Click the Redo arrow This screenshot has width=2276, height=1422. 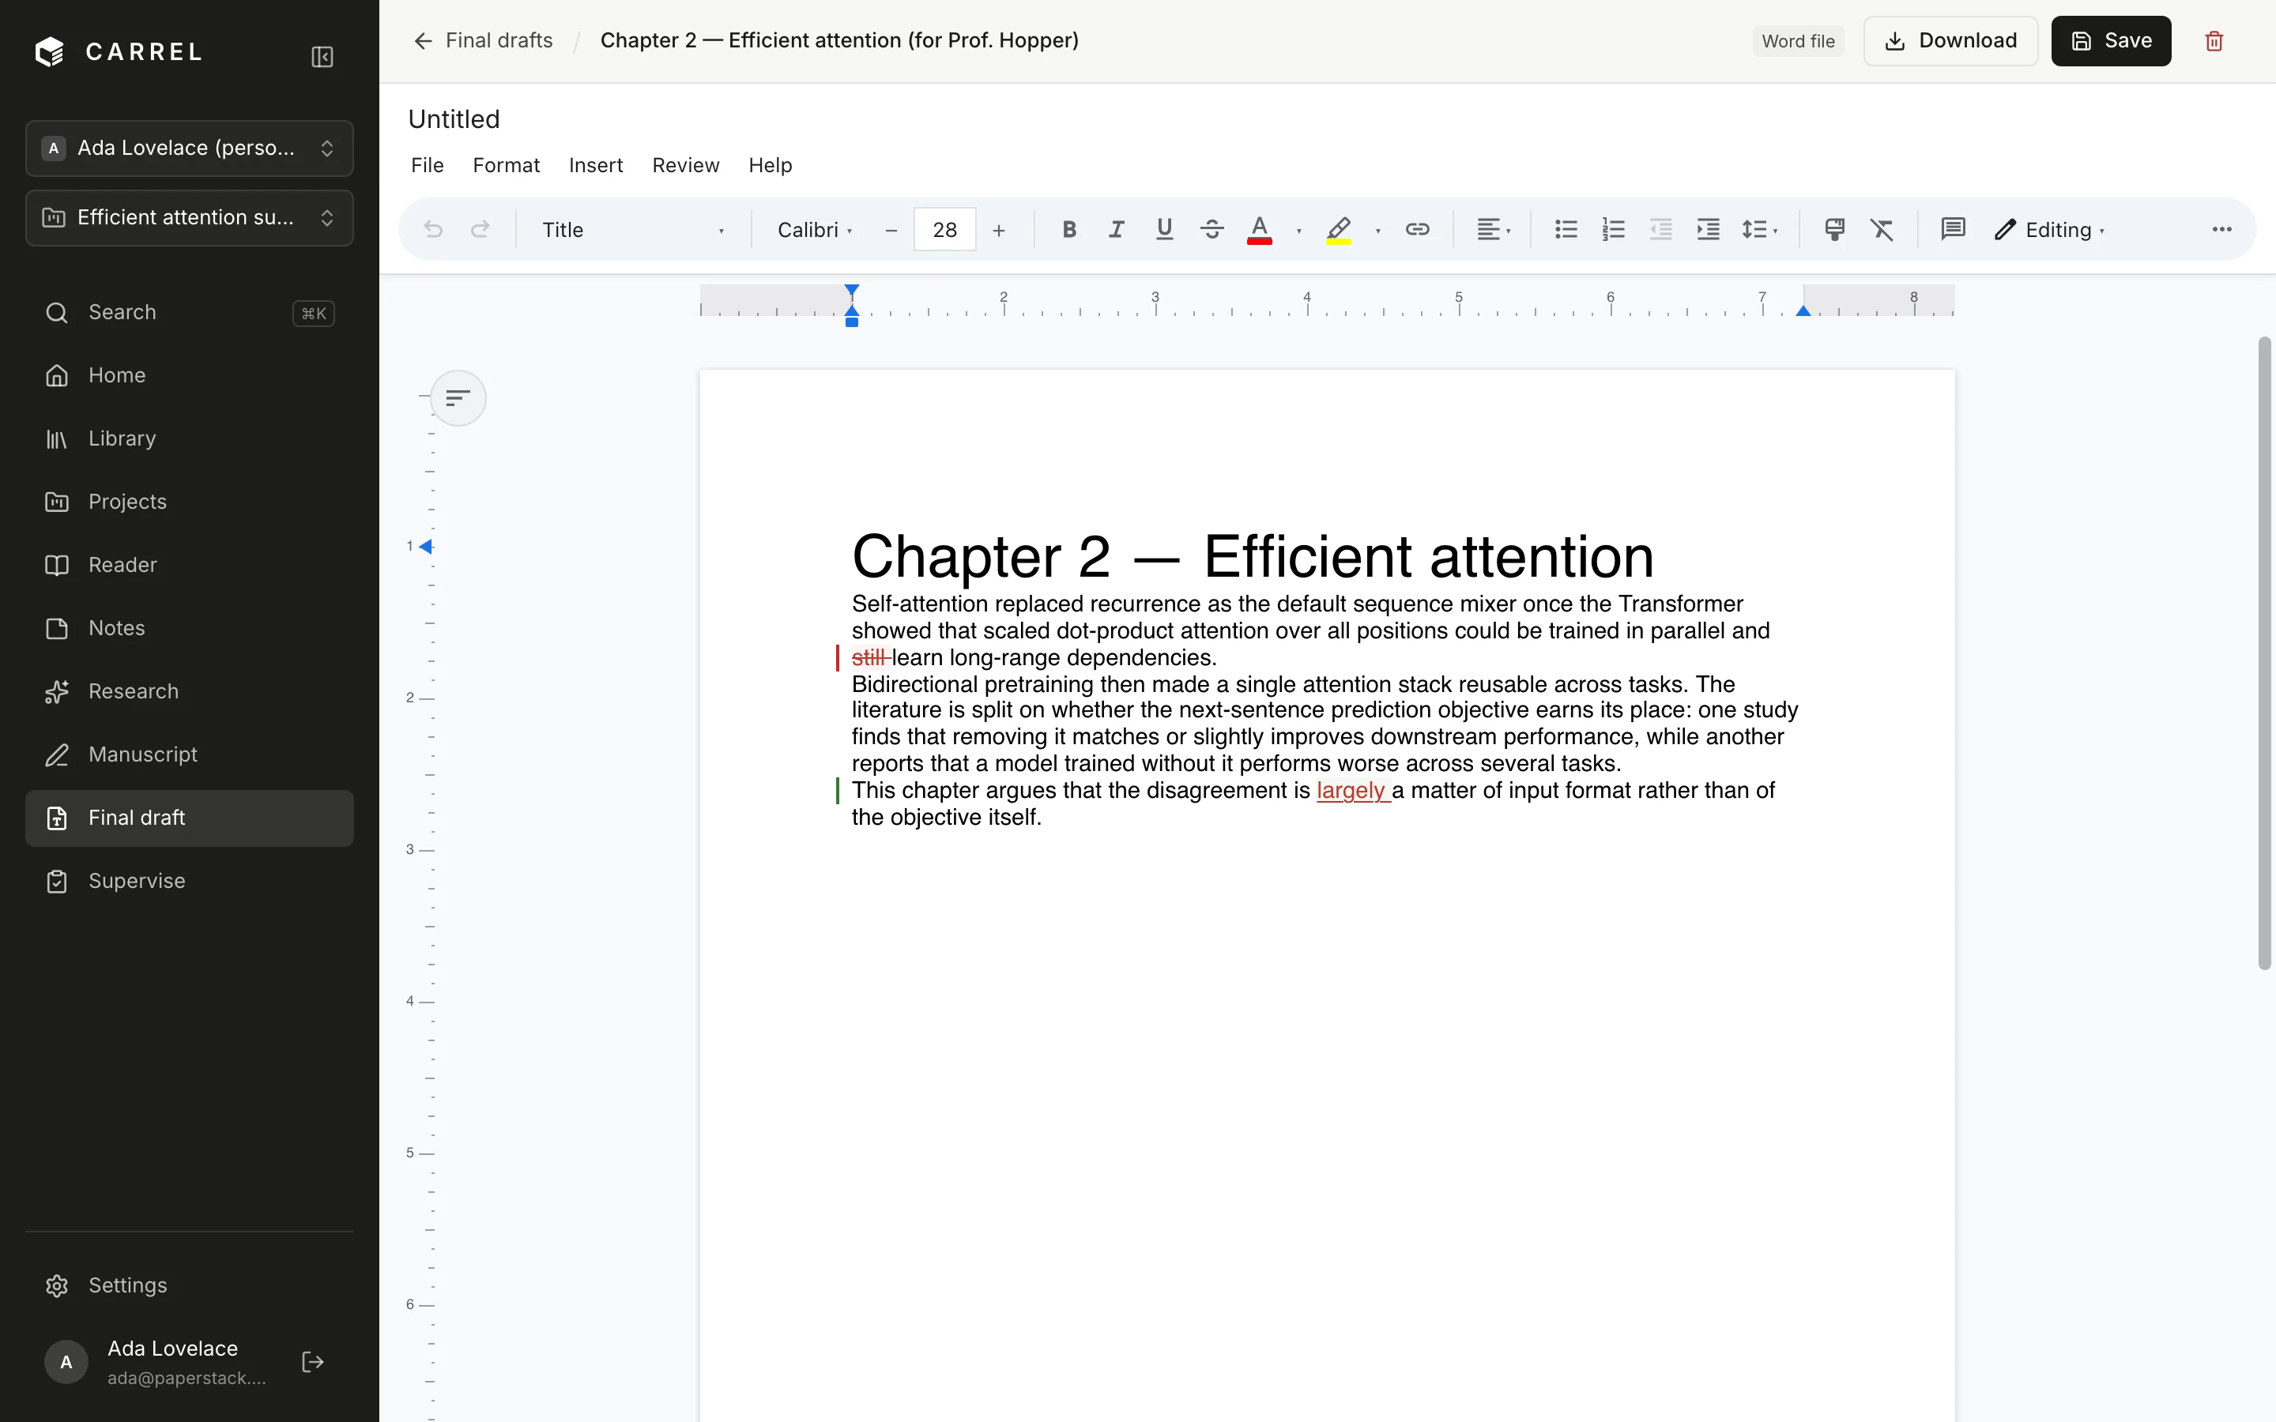(480, 229)
